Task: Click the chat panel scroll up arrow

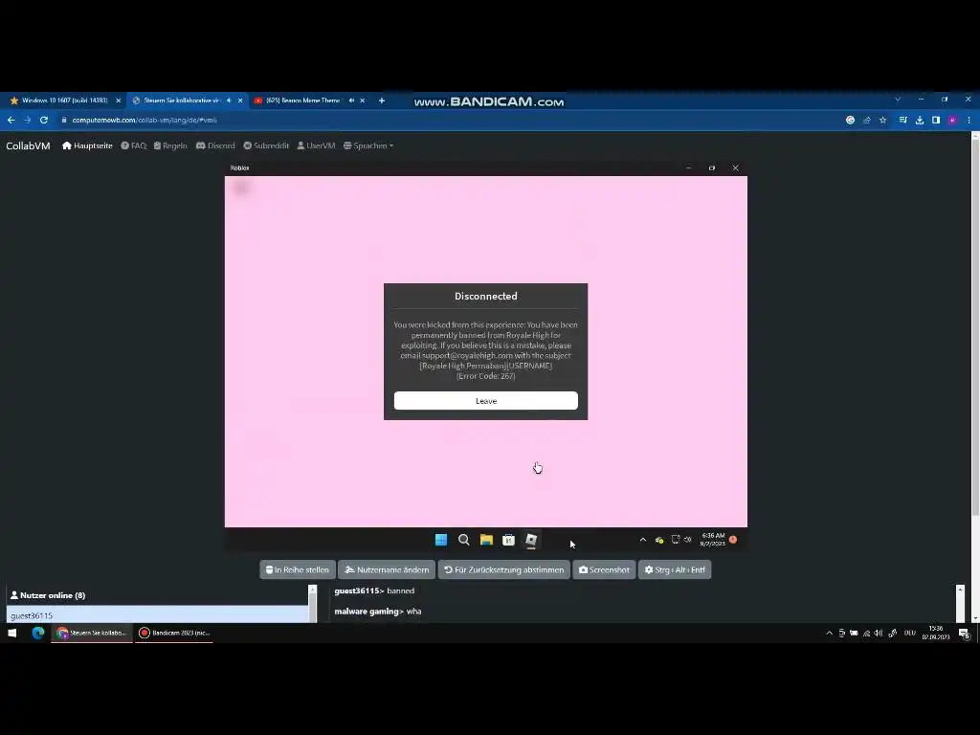Action: coord(960,590)
